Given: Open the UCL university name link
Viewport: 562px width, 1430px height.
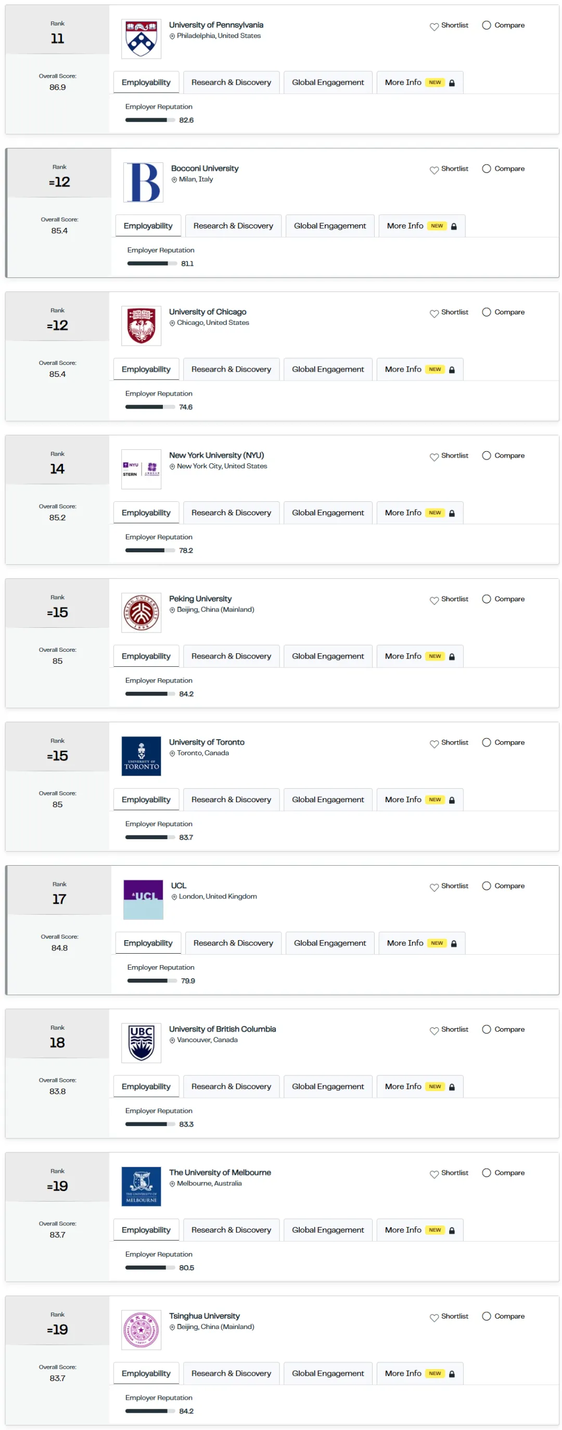Looking at the screenshot, I should point(178,885).
